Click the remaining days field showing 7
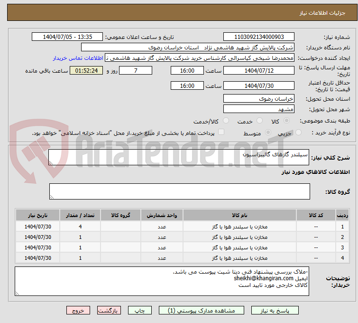This screenshot has height=323, width=358. tap(136, 70)
